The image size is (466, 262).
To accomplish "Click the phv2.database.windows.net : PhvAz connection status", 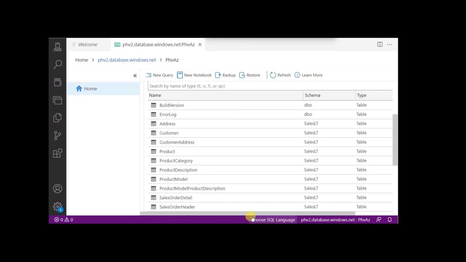I will point(335,219).
